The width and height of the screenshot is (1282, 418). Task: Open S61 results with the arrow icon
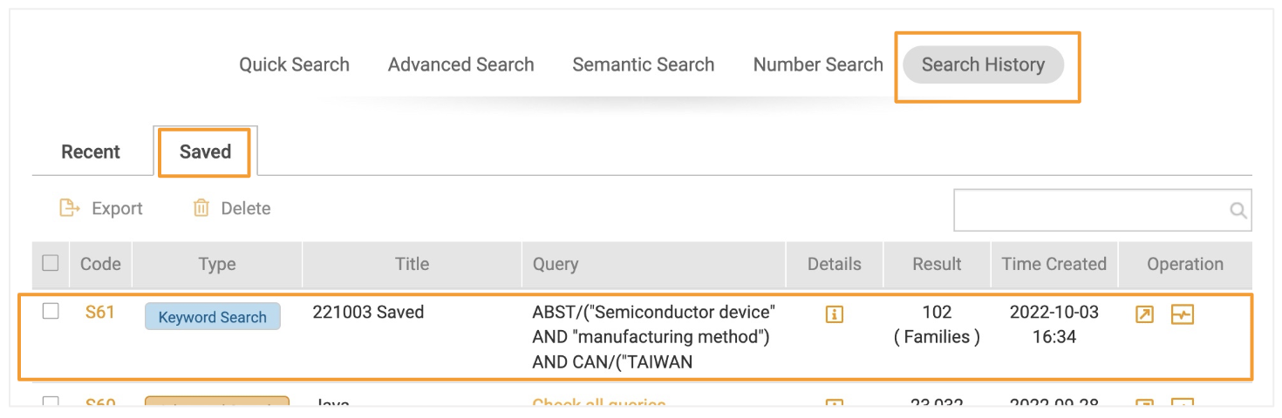(1145, 314)
